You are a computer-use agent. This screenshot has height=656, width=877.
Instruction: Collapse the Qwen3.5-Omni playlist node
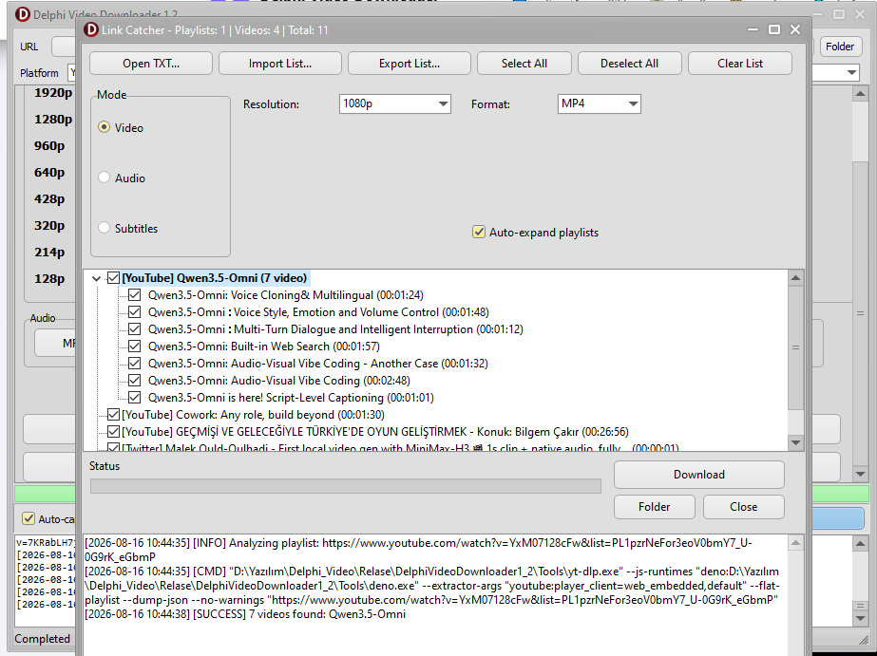pos(96,278)
